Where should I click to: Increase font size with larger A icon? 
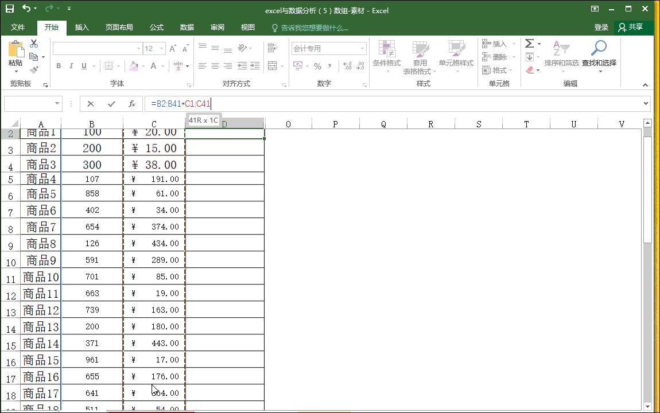pyautogui.click(x=173, y=49)
